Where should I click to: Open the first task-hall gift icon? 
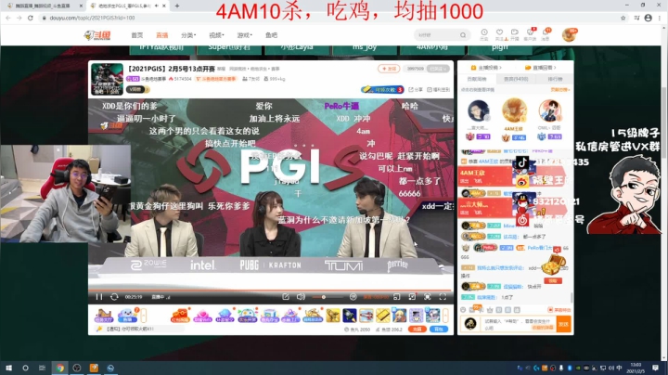(104, 316)
